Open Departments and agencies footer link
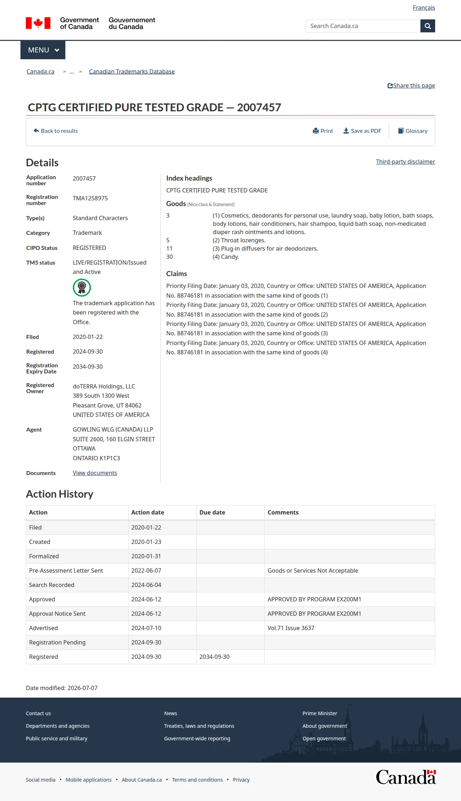461x801 pixels. pyautogui.click(x=57, y=726)
